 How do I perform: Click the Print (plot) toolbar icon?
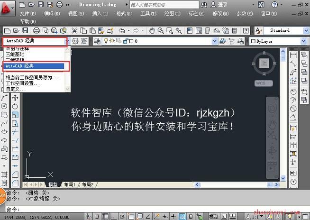(36, 30)
